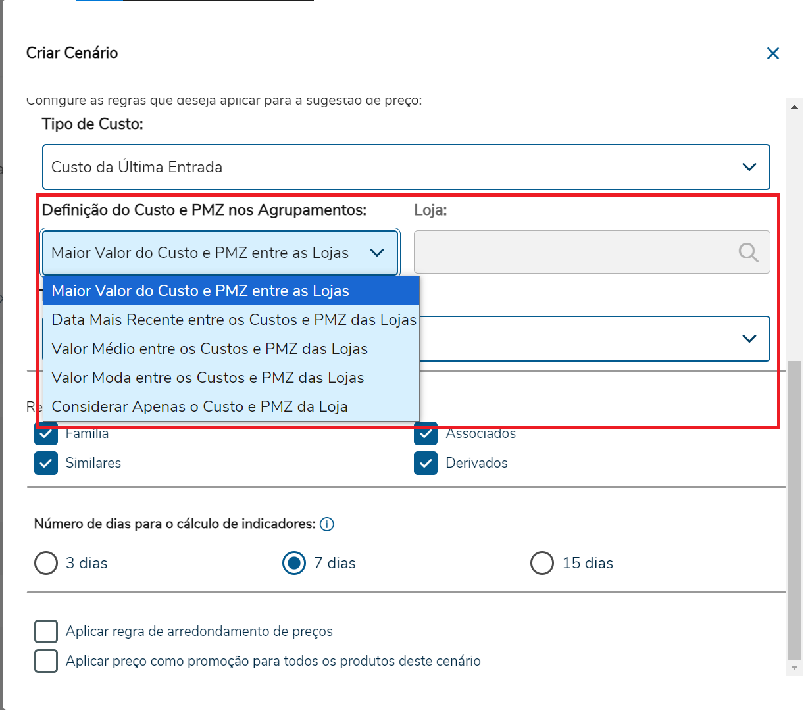Select the 3 dias radio button
Image resolution: width=808 pixels, height=711 pixels.
(46, 563)
